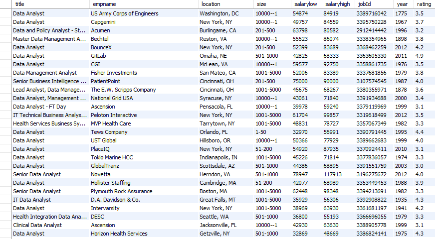Select the PlaceIQ employer cell
Image resolution: width=435 pixels, height=239 pixels.
click(x=144, y=149)
